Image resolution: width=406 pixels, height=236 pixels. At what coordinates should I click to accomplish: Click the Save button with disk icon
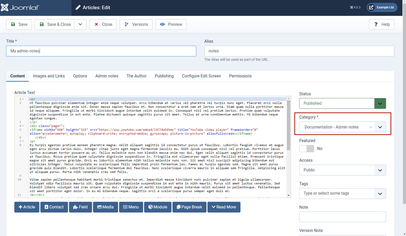point(19,24)
